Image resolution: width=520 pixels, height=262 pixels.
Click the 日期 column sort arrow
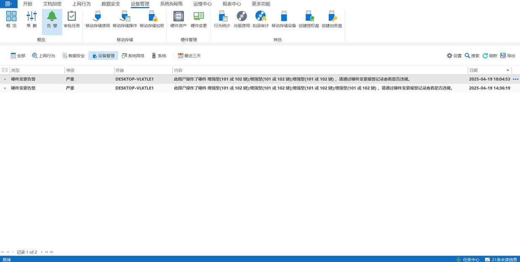coord(508,70)
